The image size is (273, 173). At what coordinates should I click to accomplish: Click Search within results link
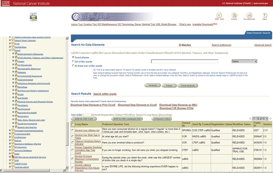click(x=105, y=94)
